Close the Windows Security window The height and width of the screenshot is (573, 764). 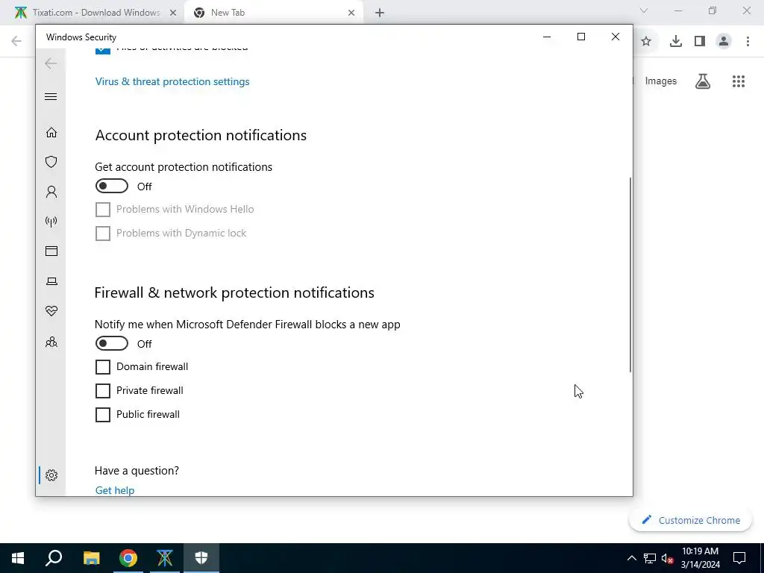[616, 37]
